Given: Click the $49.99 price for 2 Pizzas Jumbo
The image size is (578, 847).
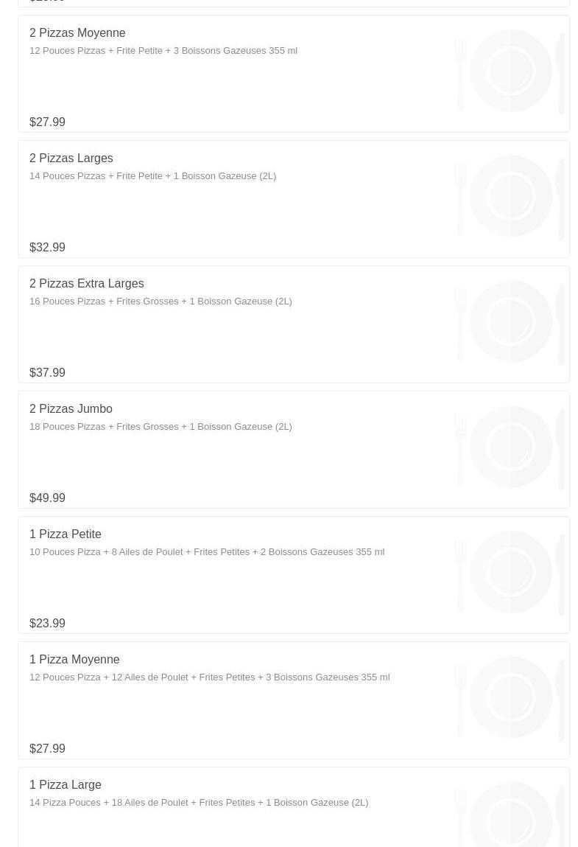Looking at the screenshot, I should pyautogui.click(x=48, y=498).
